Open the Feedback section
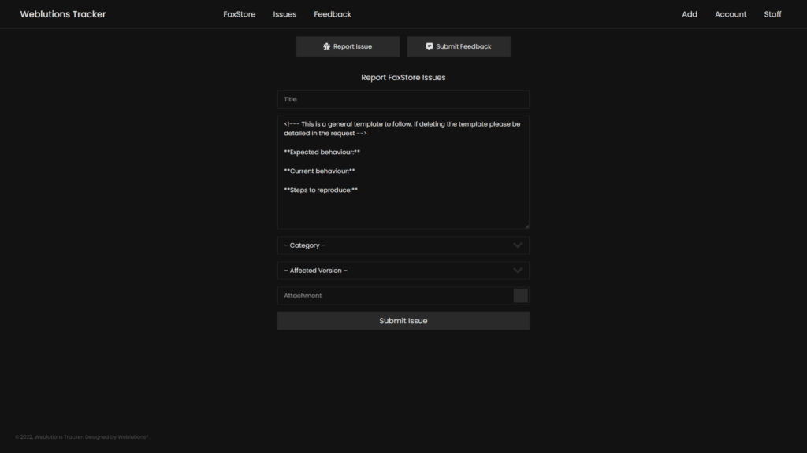807x453 pixels. coord(333,13)
